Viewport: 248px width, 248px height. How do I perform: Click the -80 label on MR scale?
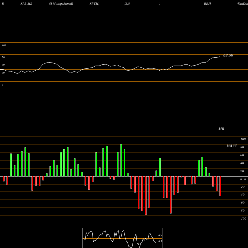click(242, 211)
